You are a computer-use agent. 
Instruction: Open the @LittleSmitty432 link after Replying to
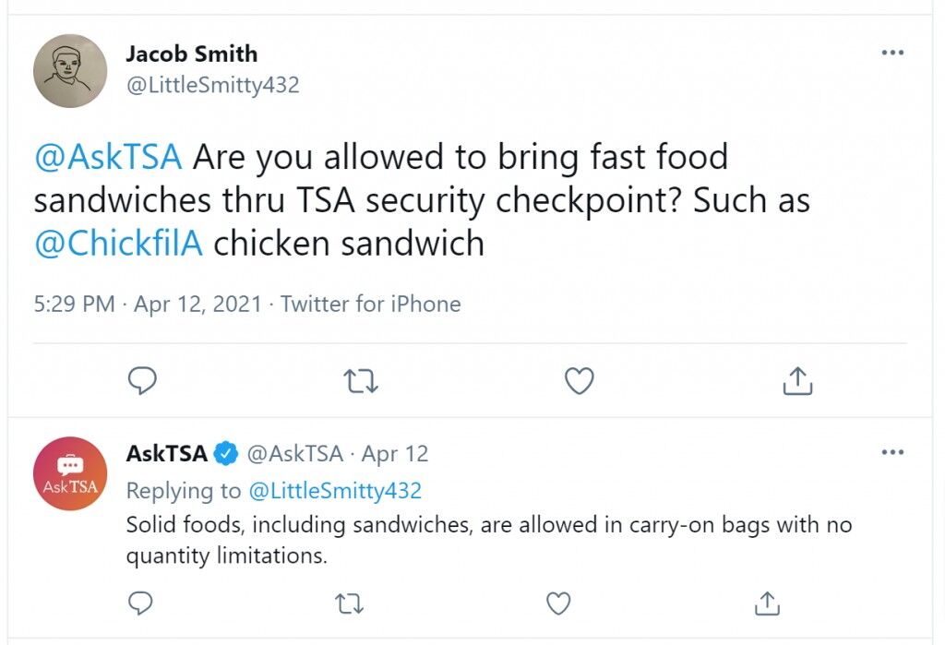[335, 491]
